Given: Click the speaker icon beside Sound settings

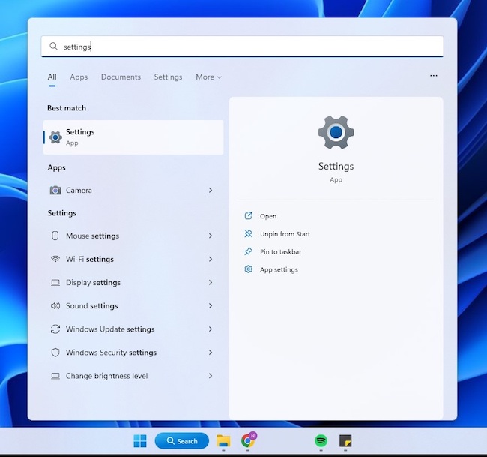Looking at the screenshot, I should [55, 306].
